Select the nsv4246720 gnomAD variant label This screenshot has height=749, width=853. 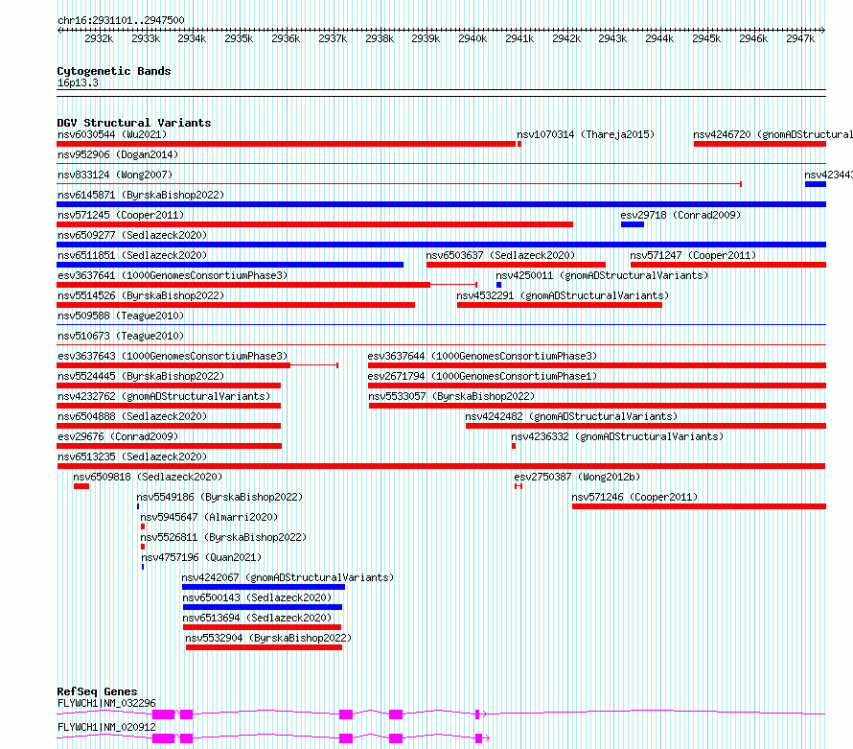tap(772, 134)
